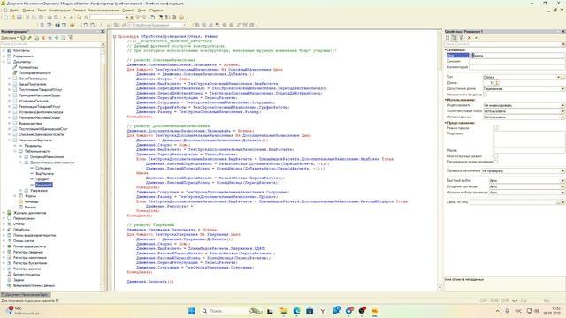Click red X icon in Properties panel toolbar
The image size is (566, 318).
(470, 37)
